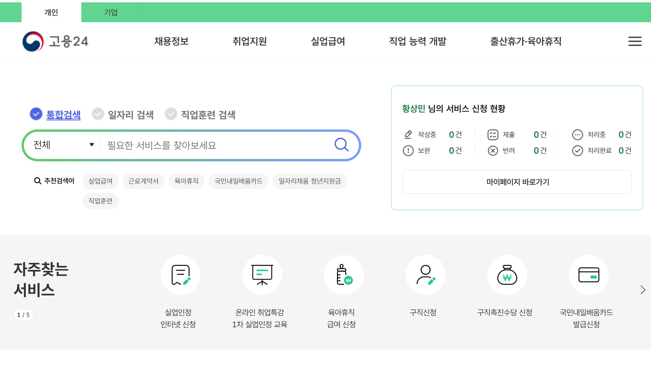Open 온라인 취업특강 presentation icon

click(x=262, y=275)
